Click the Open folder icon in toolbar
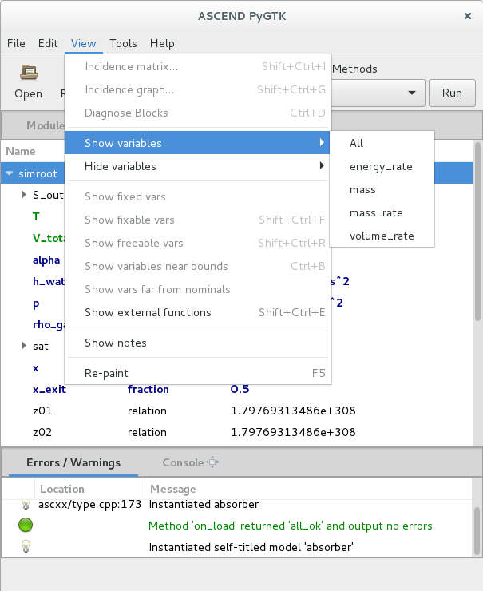483x591 pixels. point(29,73)
